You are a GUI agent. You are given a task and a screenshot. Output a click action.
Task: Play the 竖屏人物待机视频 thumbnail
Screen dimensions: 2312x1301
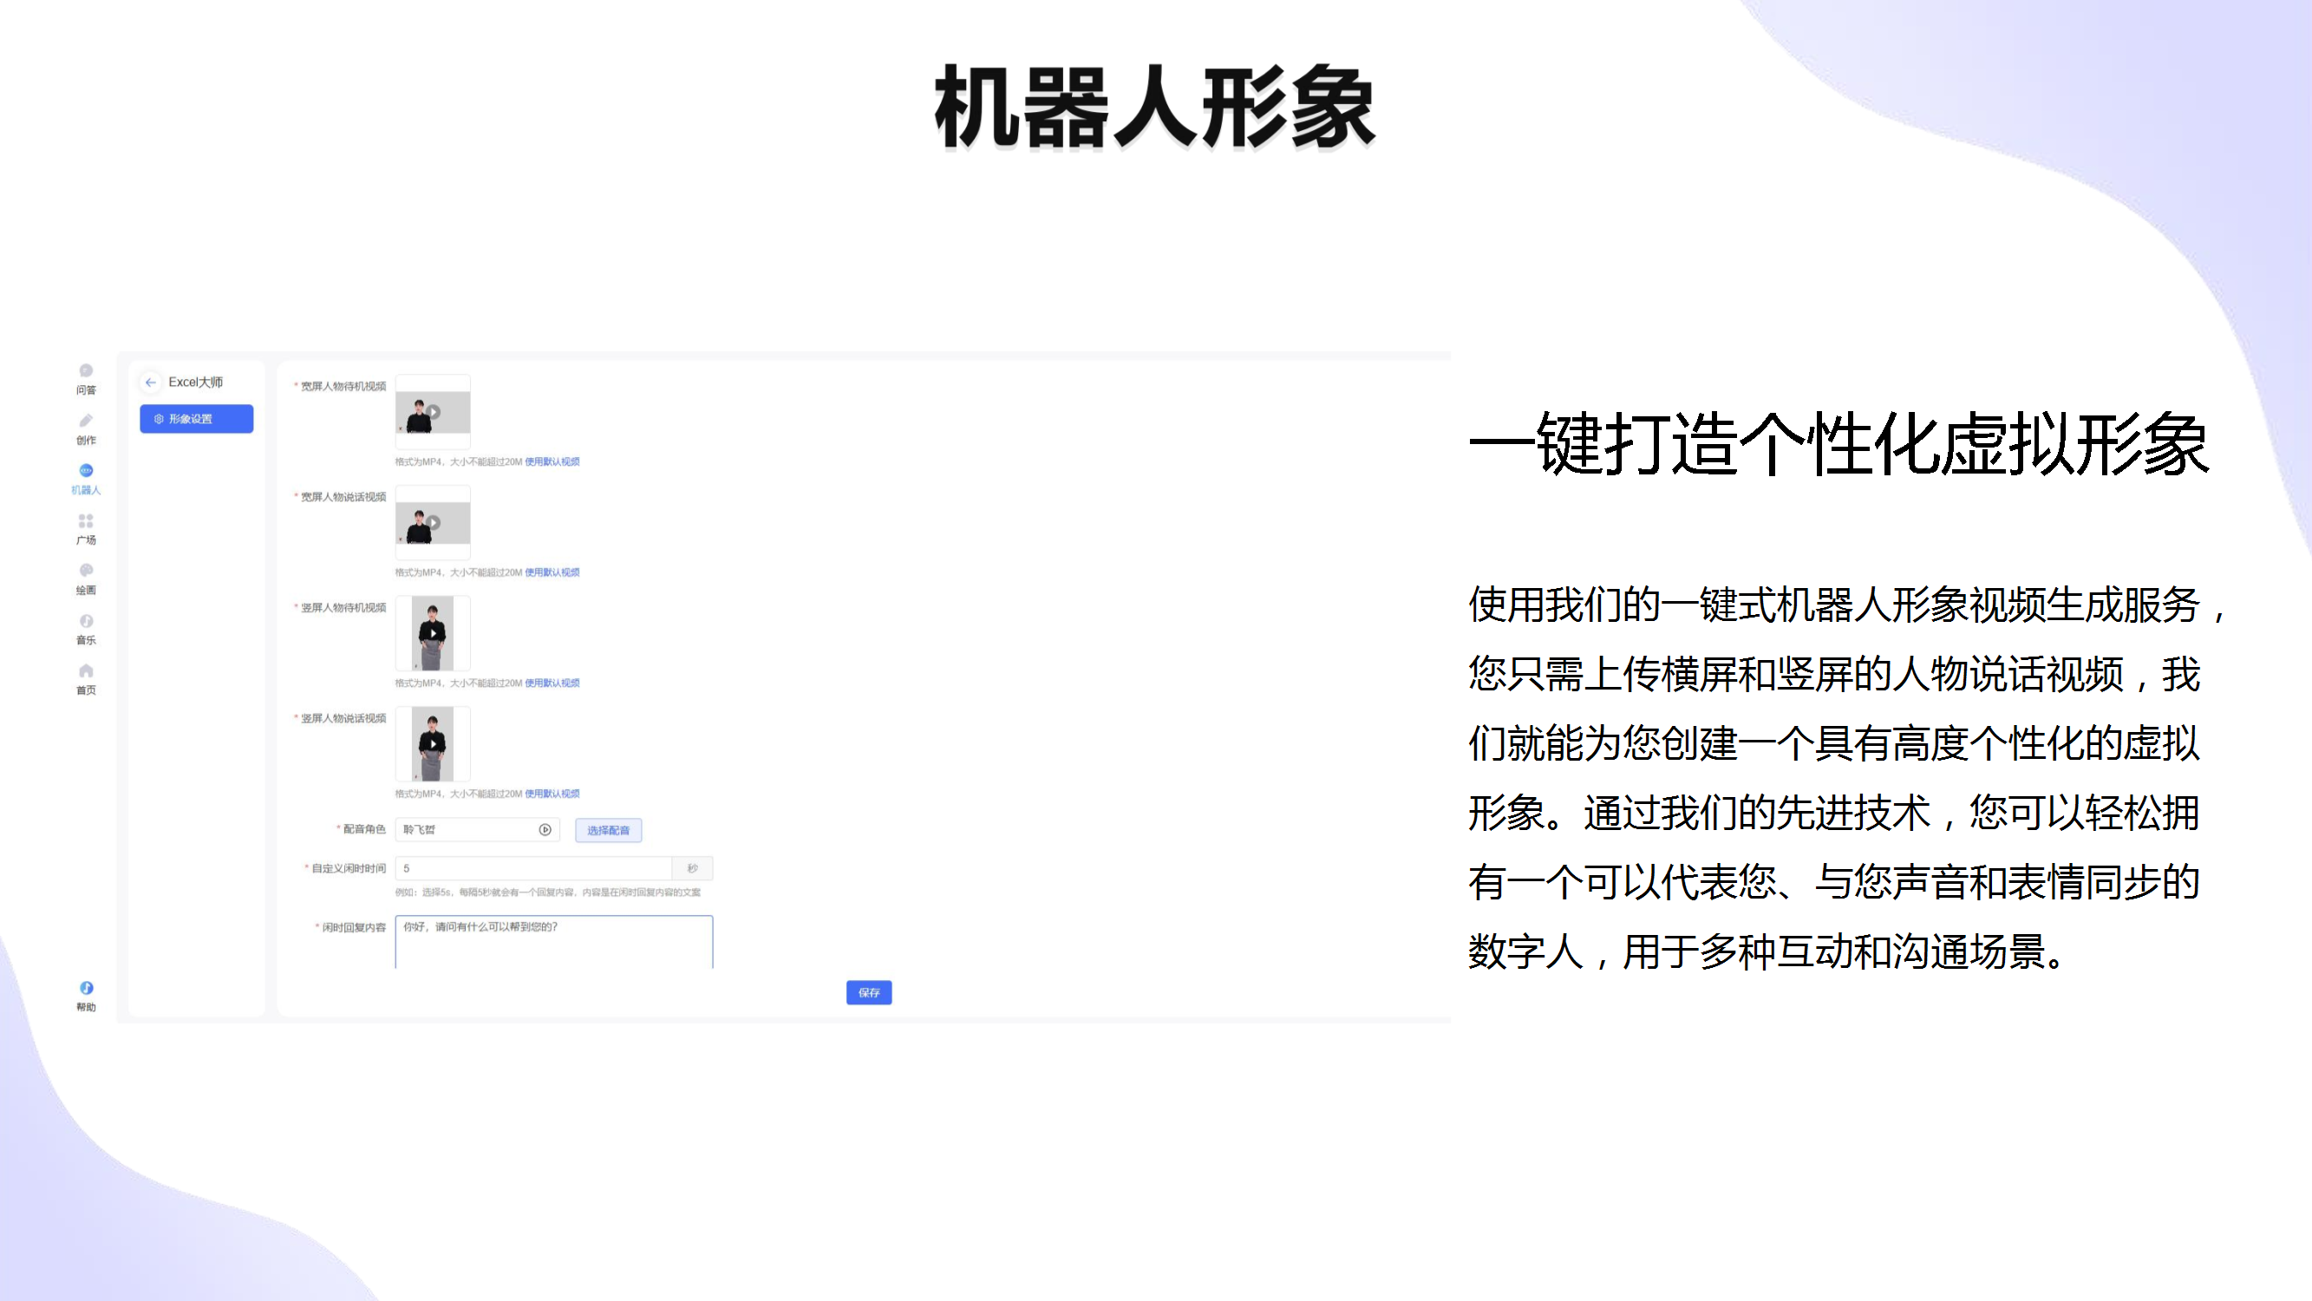point(434,633)
